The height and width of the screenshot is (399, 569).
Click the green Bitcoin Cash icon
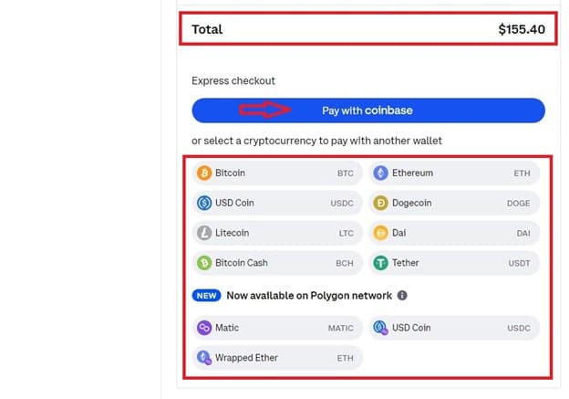(x=204, y=263)
